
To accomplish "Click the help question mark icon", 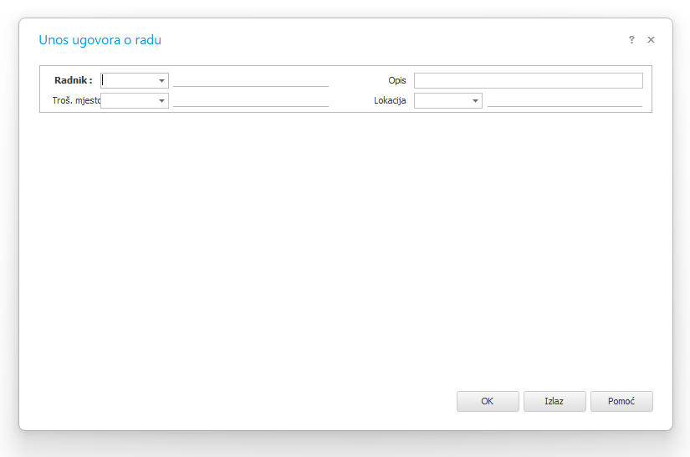I will [x=631, y=39].
